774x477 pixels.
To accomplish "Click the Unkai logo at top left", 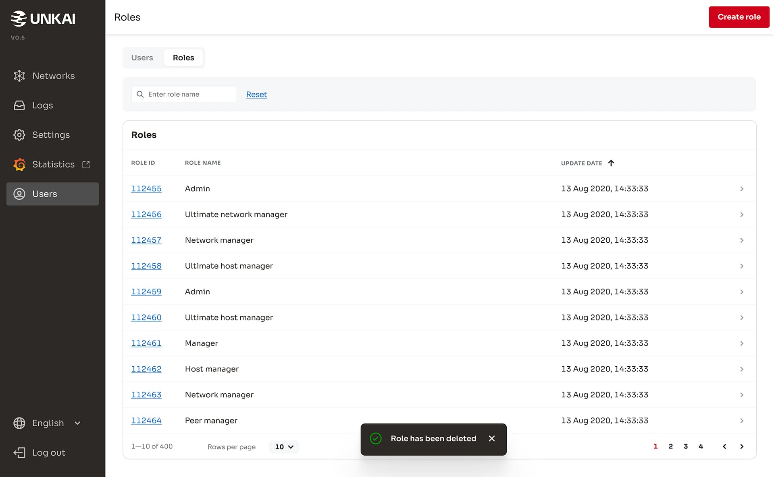I will [x=42, y=18].
